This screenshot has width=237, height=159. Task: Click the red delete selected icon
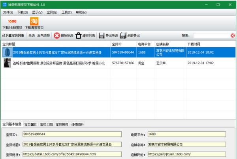(x=57, y=36)
